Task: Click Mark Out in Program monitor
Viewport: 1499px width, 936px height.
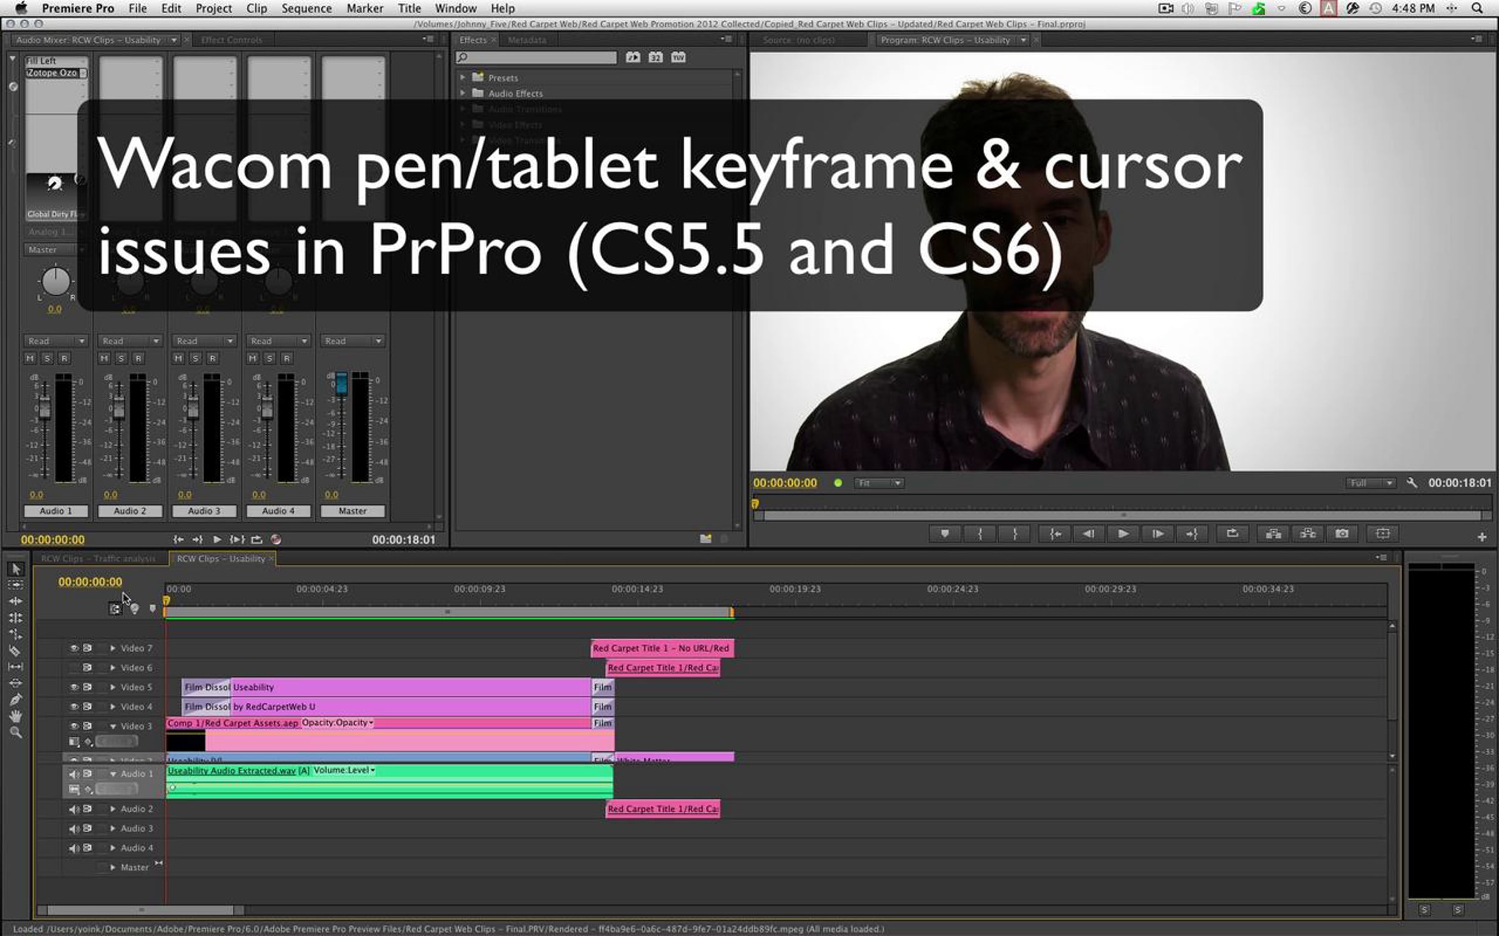Action: pyautogui.click(x=1015, y=534)
